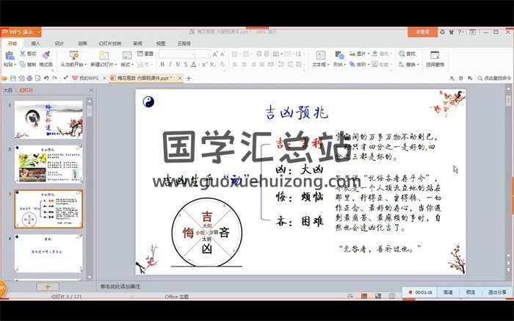The height and width of the screenshot is (321, 514).
Task: Switch to the 开始 (Home) ribbon tab
Action: pos(12,43)
